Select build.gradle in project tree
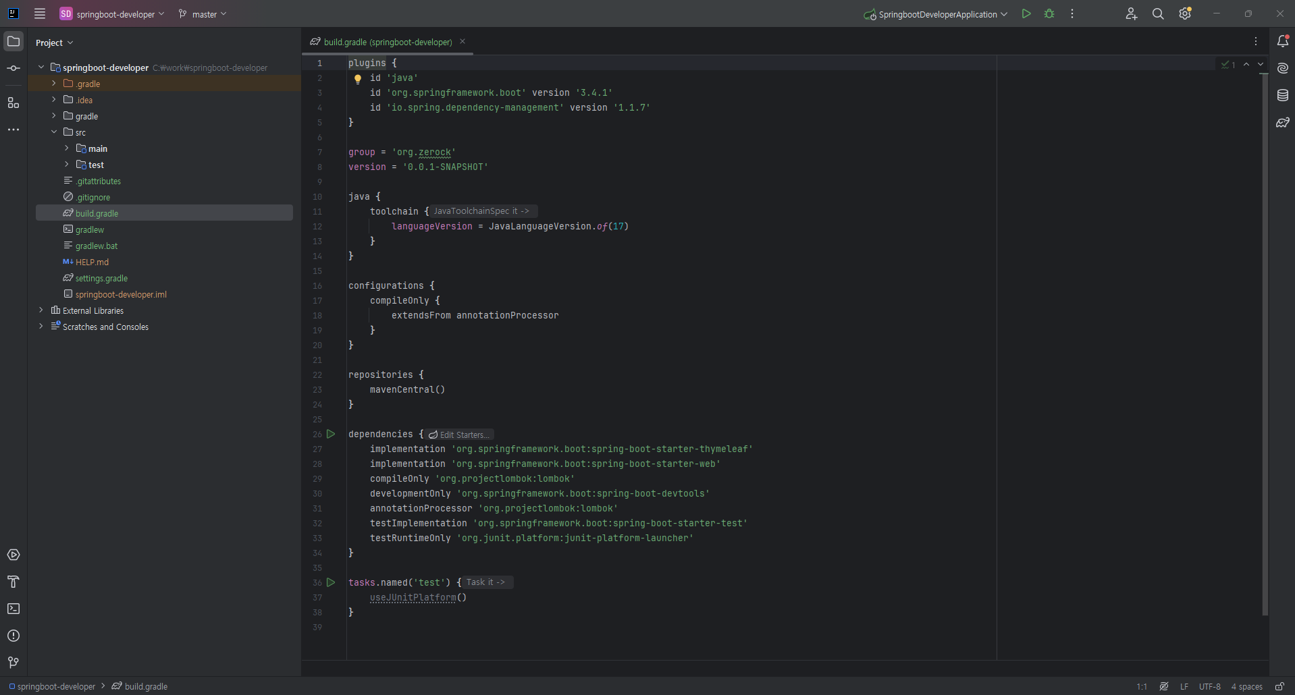 click(x=164, y=213)
